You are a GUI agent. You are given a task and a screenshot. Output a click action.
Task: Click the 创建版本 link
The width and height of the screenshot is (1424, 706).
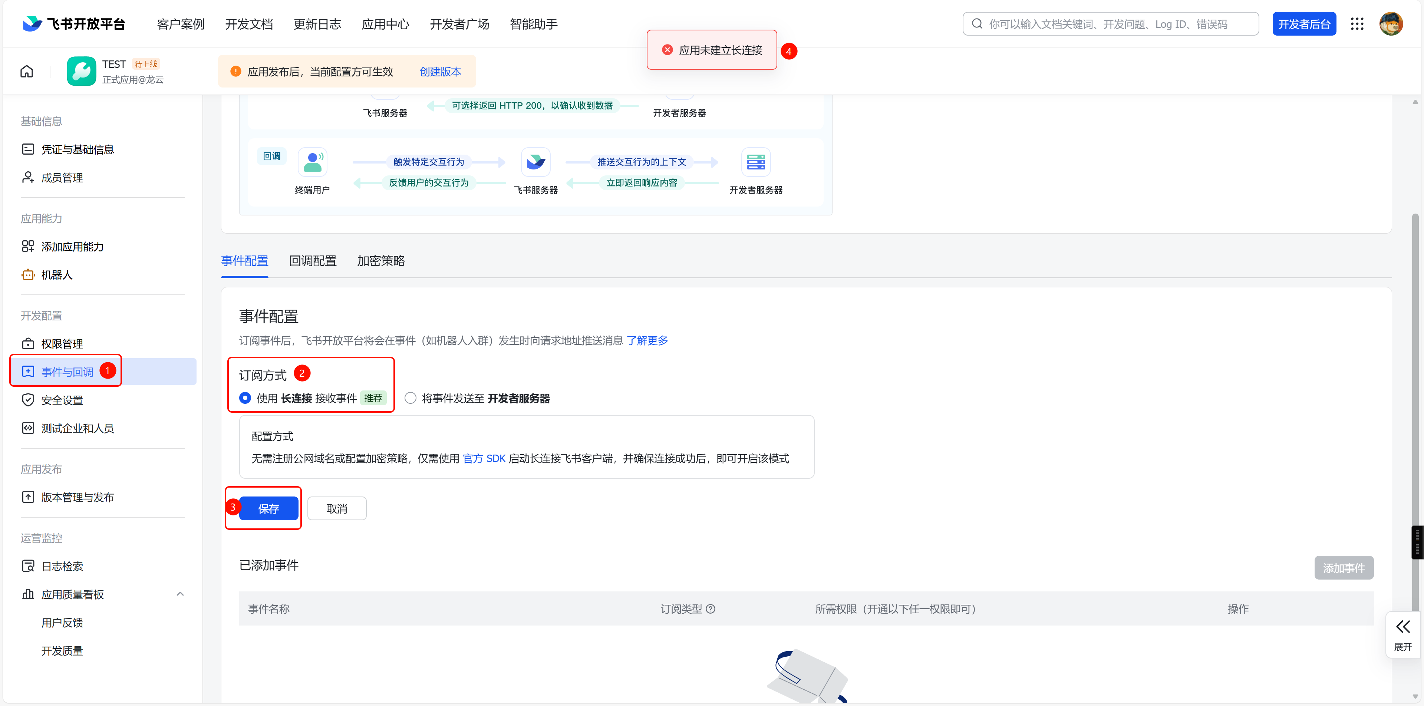pos(440,72)
